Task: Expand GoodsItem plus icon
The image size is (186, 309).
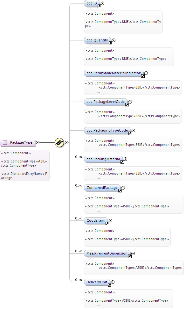Action: (x=111, y=220)
